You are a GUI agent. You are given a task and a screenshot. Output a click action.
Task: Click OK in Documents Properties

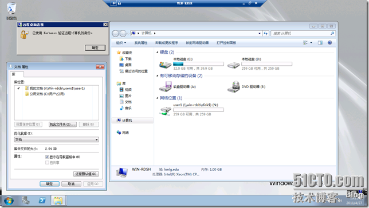pyautogui.click(x=49, y=184)
